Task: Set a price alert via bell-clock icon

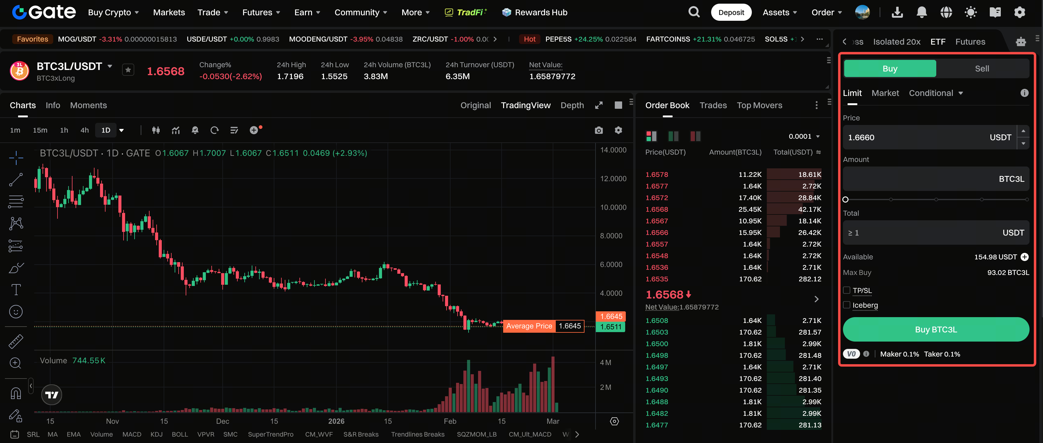Action: tap(195, 130)
